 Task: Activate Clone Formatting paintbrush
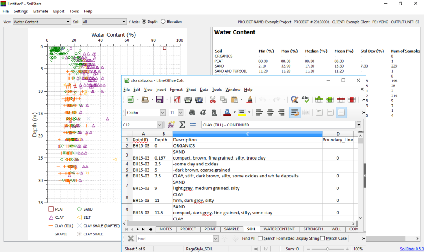point(249,99)
